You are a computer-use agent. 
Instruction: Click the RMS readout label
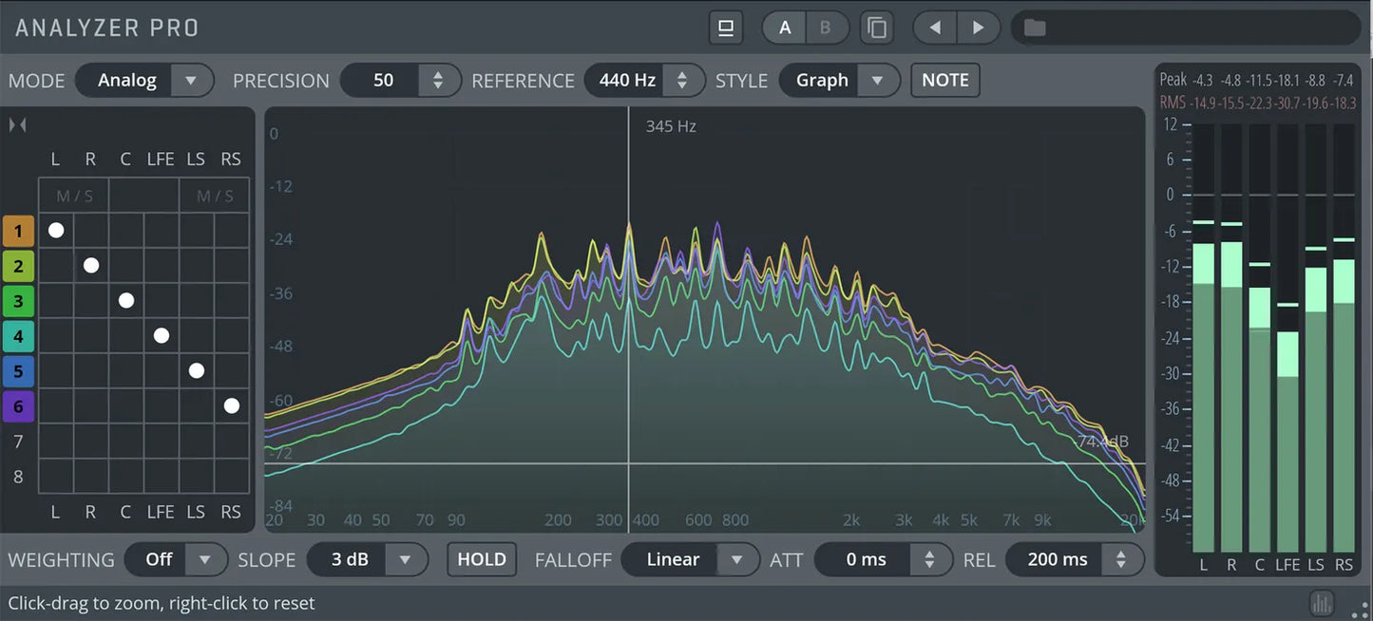pos(1173,103)
